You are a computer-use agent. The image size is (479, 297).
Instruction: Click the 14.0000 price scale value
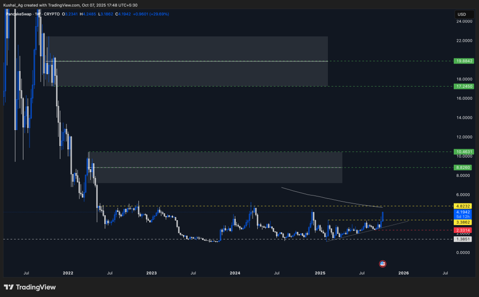pyautogui.click(x=464, y=118)
